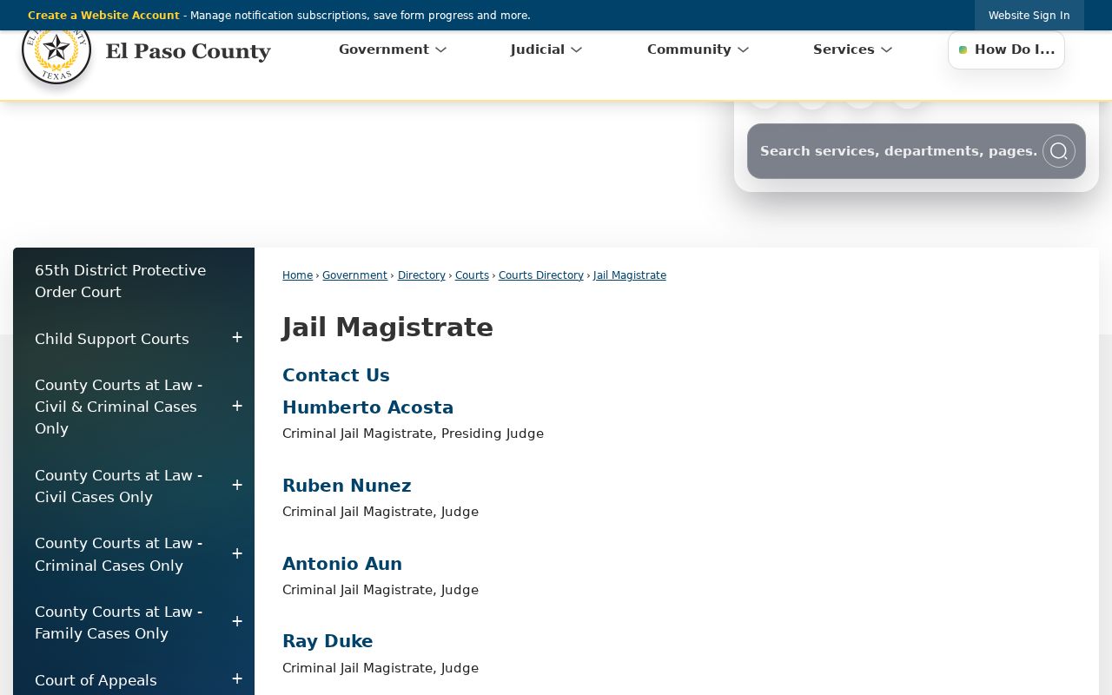Click Jail Magistrate breadcrumb link
Viewport: 1112px width, 695px height.
pyautogui.click(x=630, y=275)
